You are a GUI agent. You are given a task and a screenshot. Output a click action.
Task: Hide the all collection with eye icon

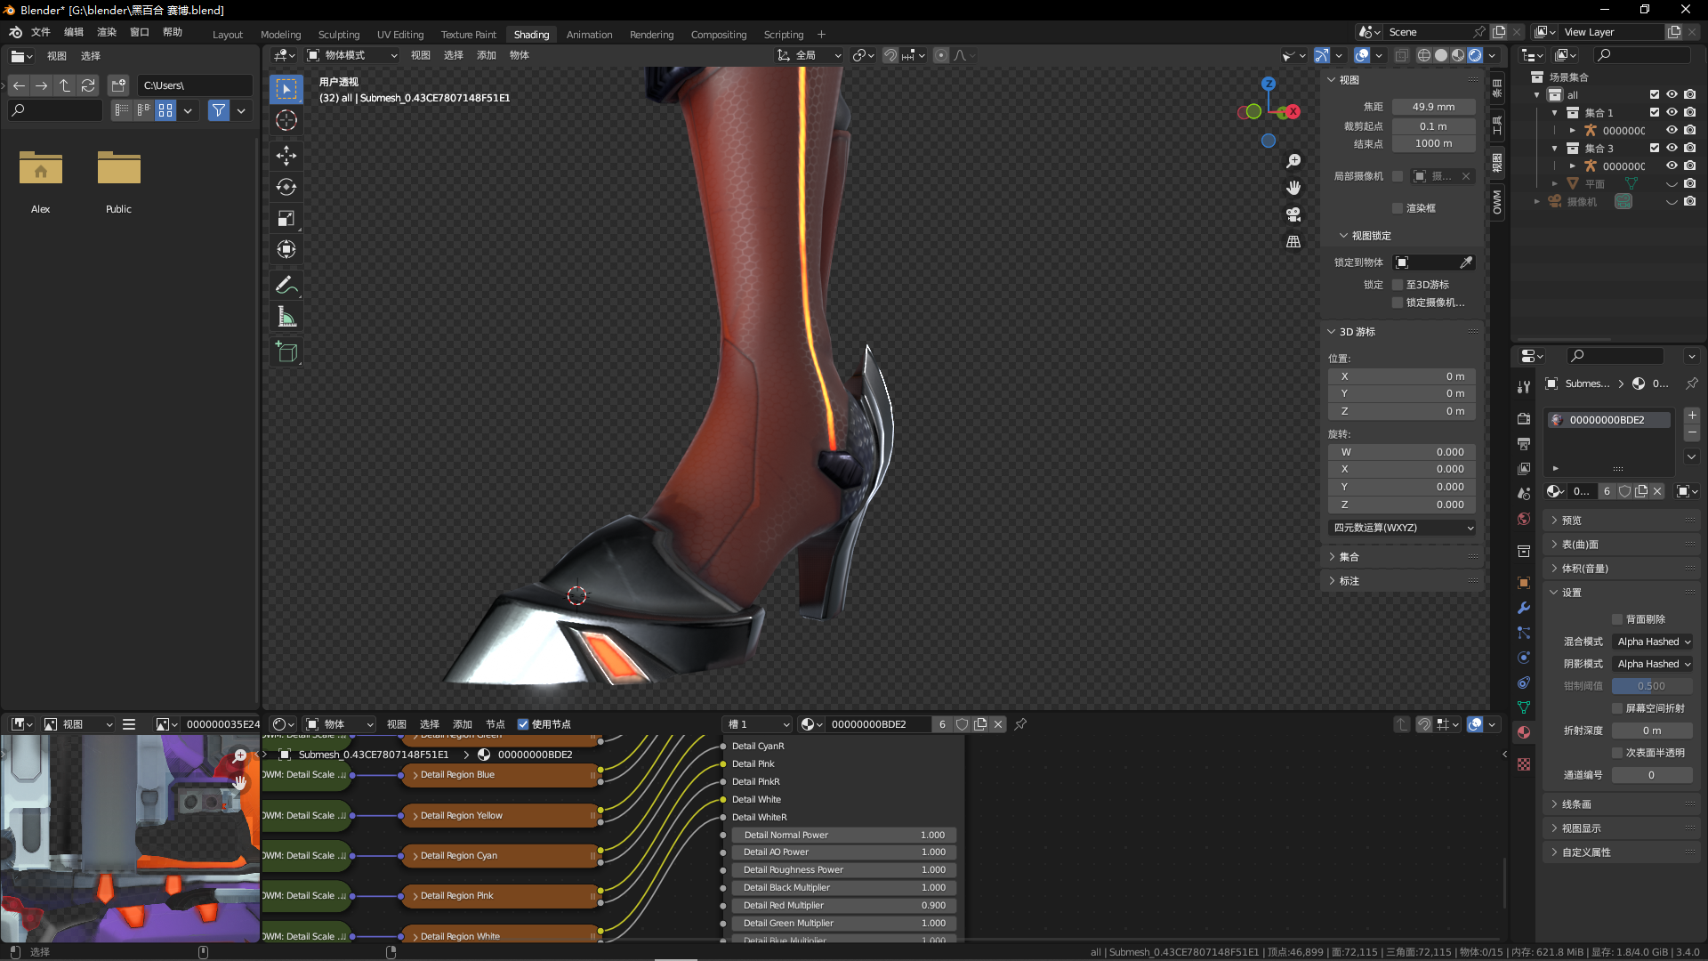1672,94
